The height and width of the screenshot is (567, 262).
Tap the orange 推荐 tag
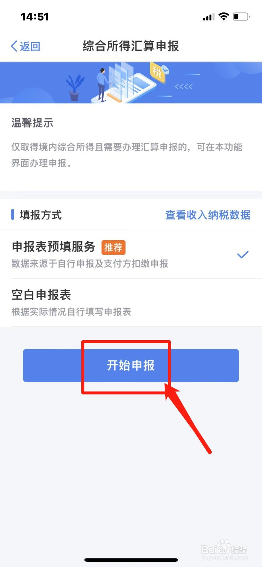(113, 247)
